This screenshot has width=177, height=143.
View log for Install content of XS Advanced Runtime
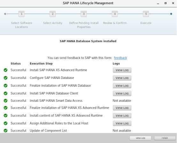[x=122, y=116]
